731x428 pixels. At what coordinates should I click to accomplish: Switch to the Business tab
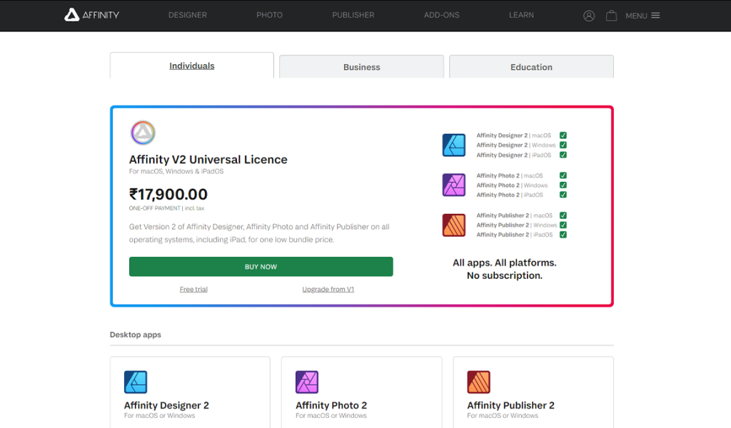click(361, 67)
